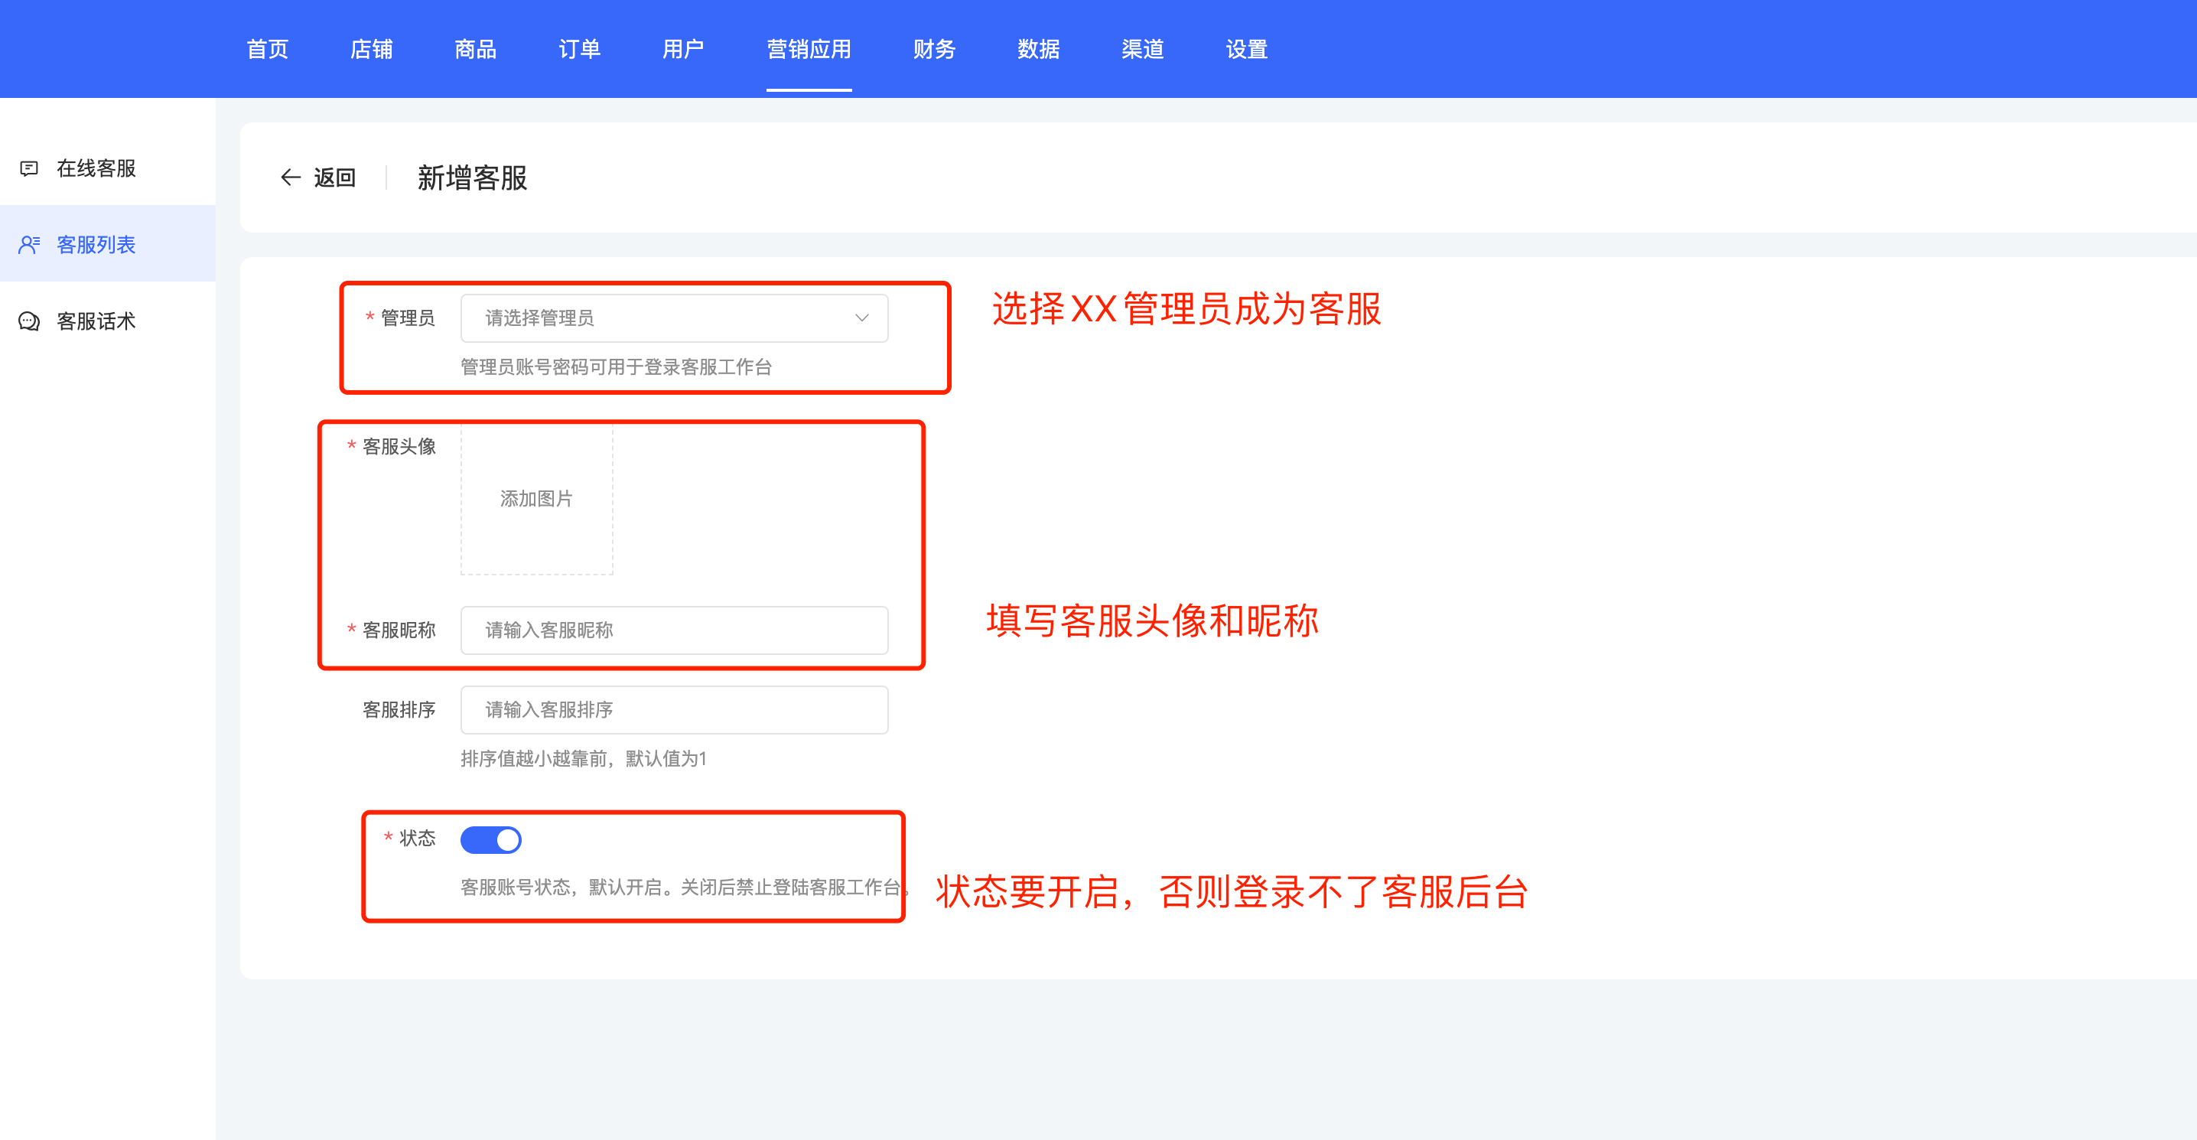Toggle the 状态 switch off
The width and height of the screenshot is (2197, 1140).
(490, 839)
